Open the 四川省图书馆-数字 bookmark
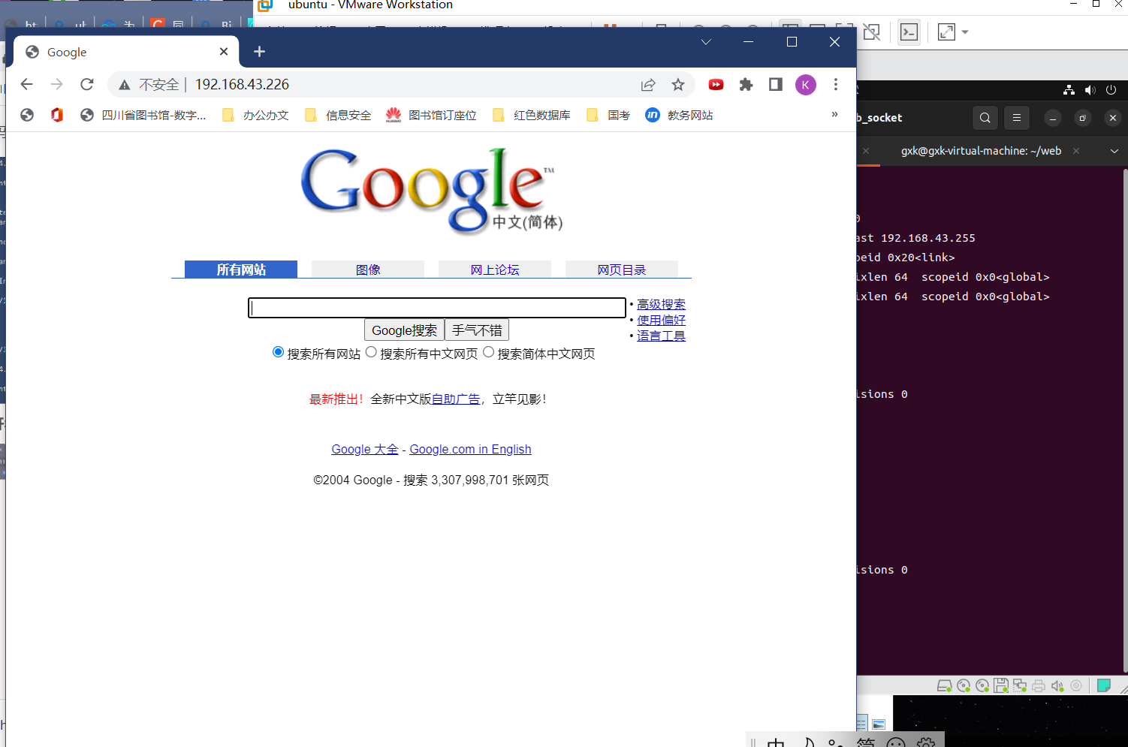Screen dimensions: 1128x747 point(143,115)
